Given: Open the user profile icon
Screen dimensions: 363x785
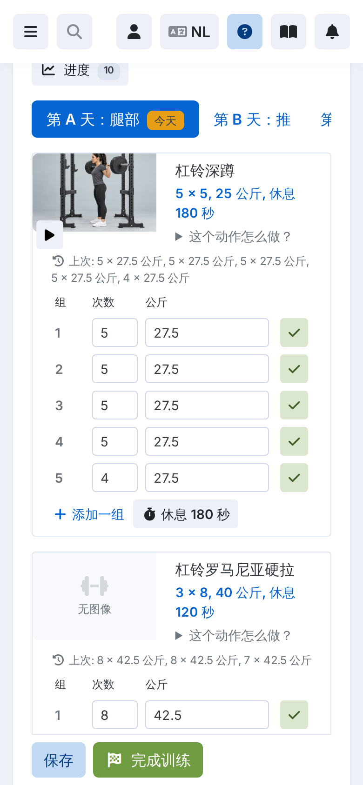Looking at the screenshot, I should pyautogui.click(x=134, y=32).
